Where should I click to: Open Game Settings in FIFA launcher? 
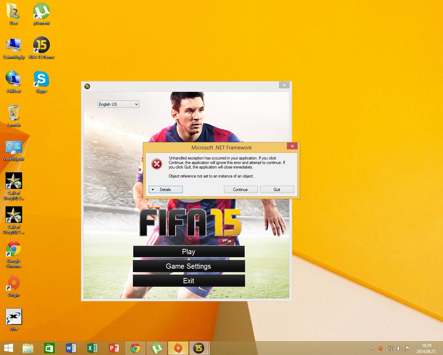click(x=189, y=266)
